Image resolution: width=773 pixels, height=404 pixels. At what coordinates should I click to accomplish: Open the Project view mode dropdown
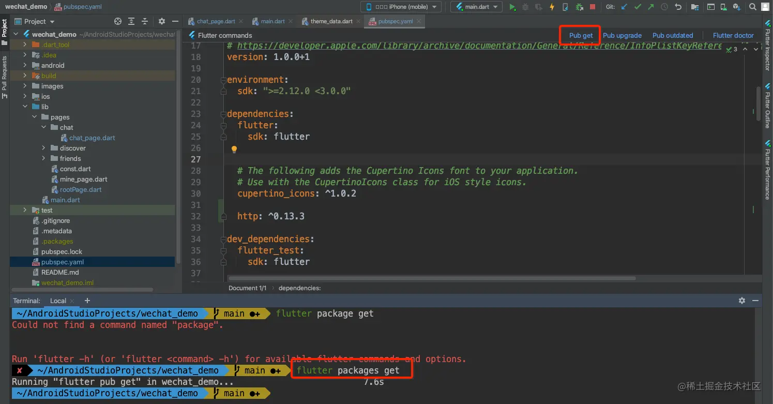click(35, 21)
